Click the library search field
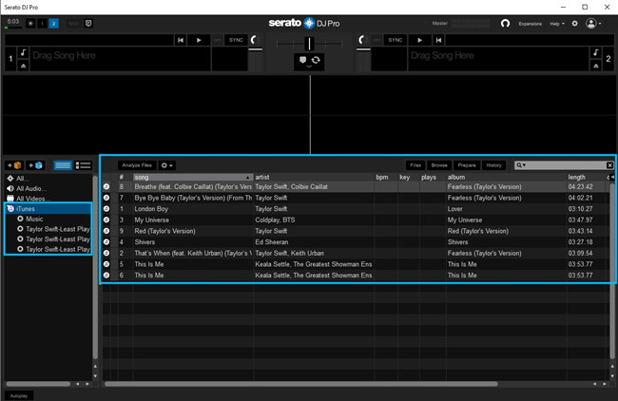Viewport: 618px width, 401px height. click(x=566, y=165)
